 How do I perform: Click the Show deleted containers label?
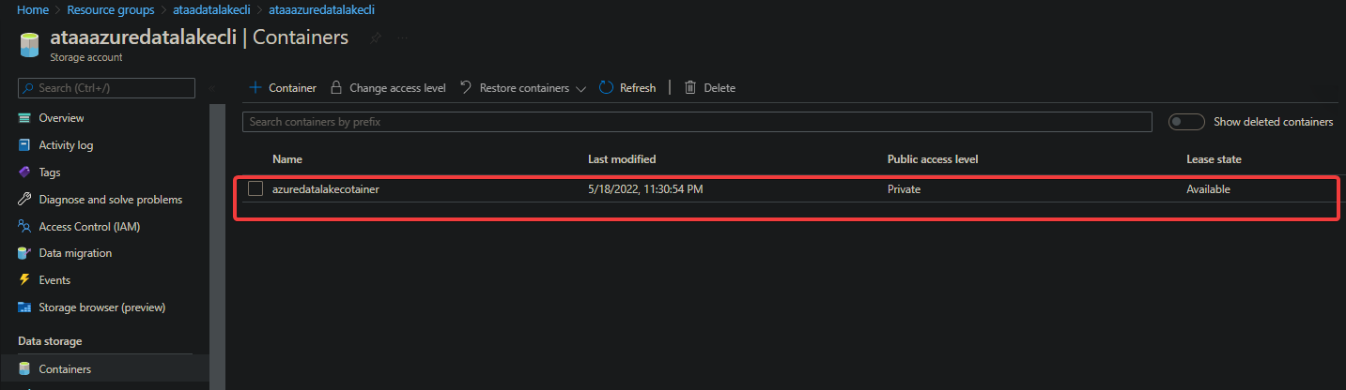click(x=1273, y=122)
